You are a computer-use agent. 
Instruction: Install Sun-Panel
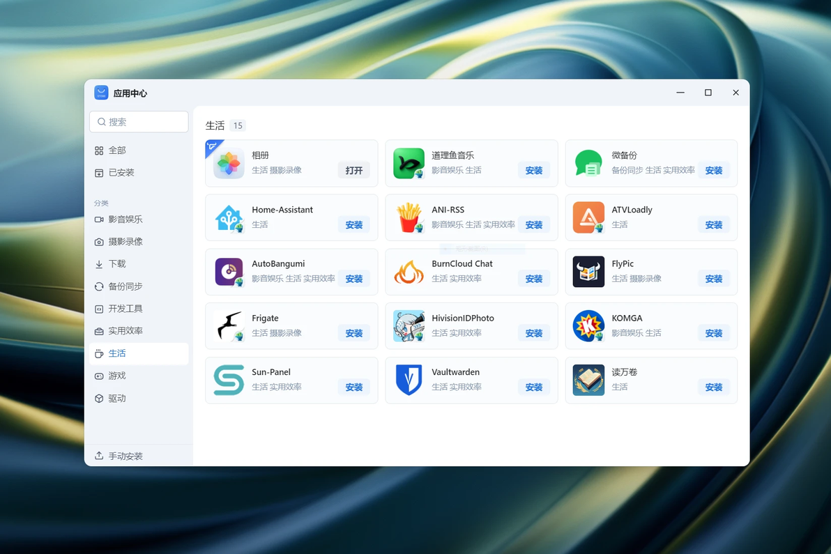(x=354, y=387)
